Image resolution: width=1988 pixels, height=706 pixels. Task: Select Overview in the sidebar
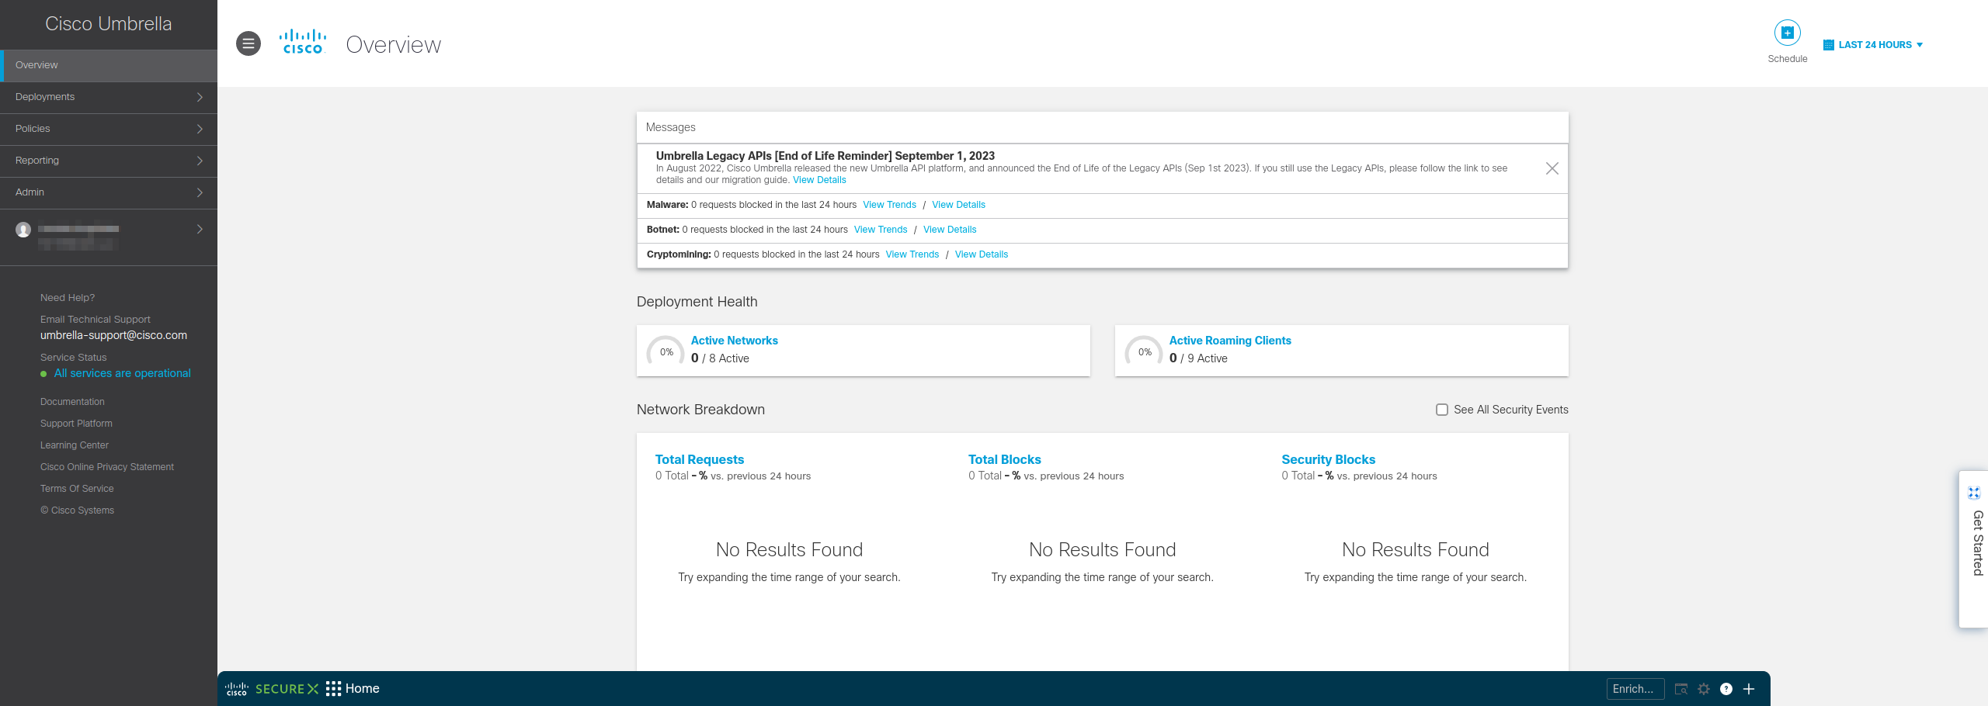point(109,65)
